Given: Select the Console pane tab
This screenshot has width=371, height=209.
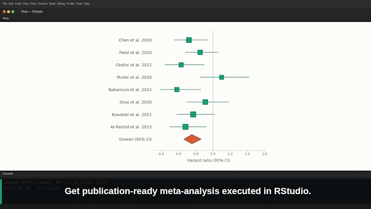Looking at the screenshot, I should click(x=8, y=174).
